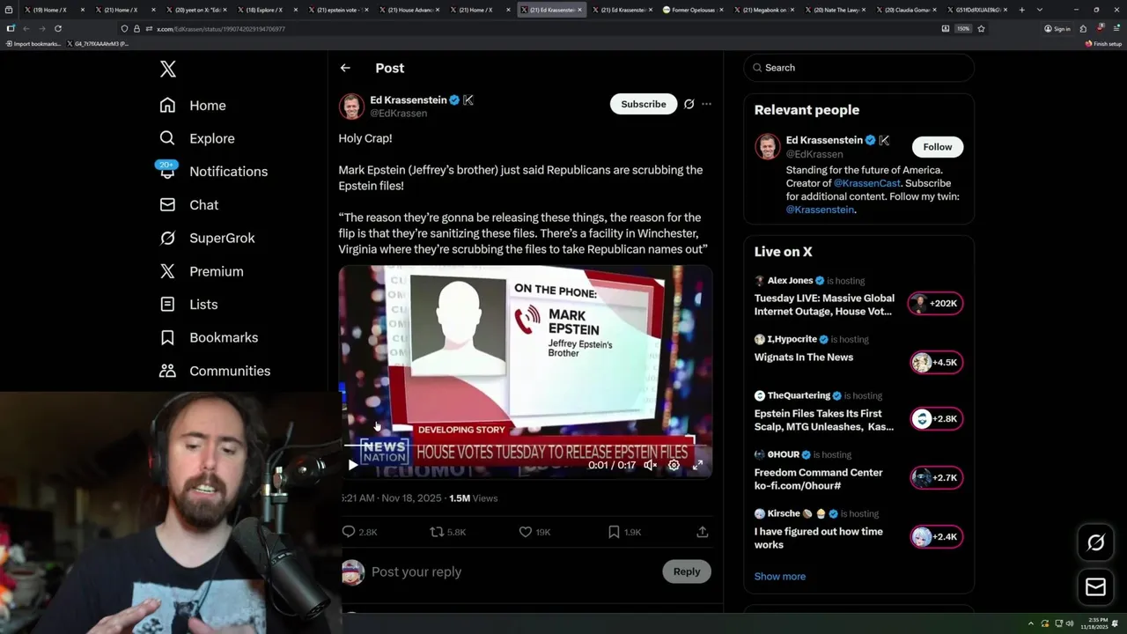Join the 0HOUR live space +2.7K
Image resolution: width=1127 pixels, height=634 pixels.
(937, 478)
